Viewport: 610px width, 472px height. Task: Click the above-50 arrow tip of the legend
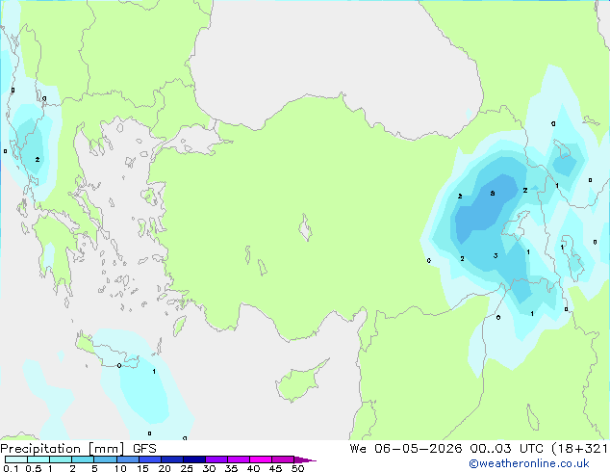[305, 459]
